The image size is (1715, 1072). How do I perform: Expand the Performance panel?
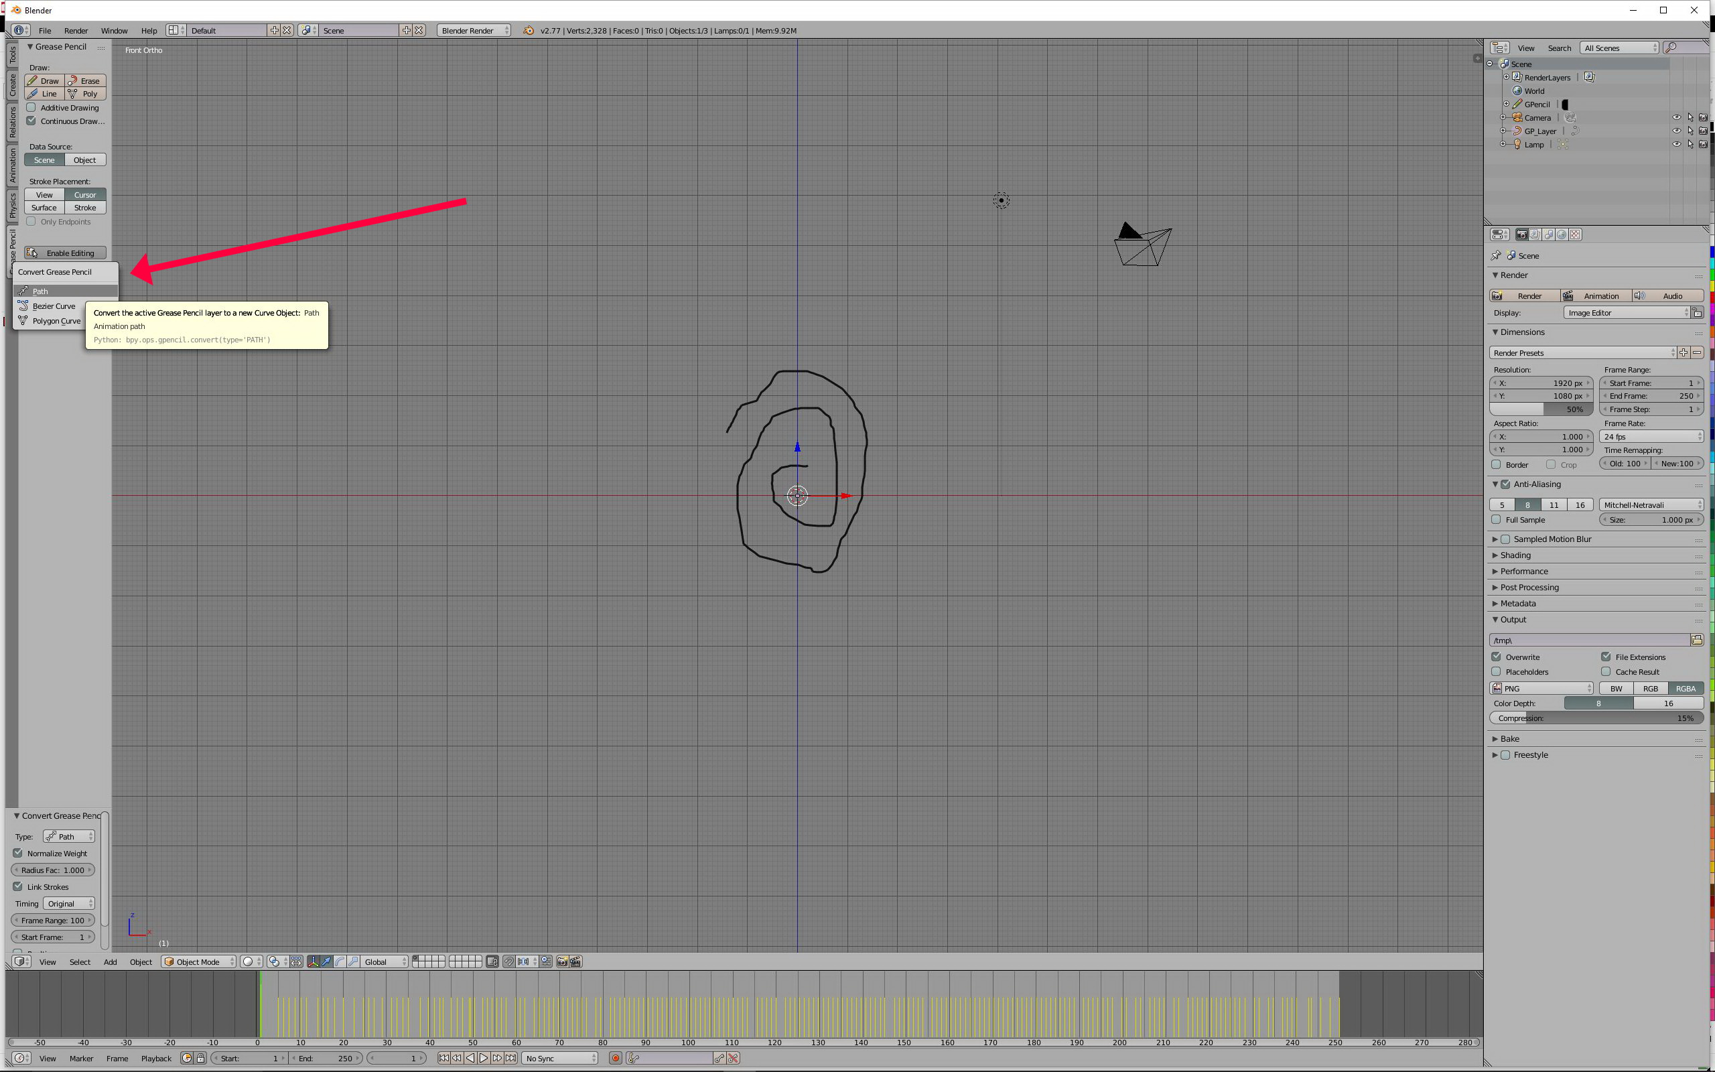1523,572
